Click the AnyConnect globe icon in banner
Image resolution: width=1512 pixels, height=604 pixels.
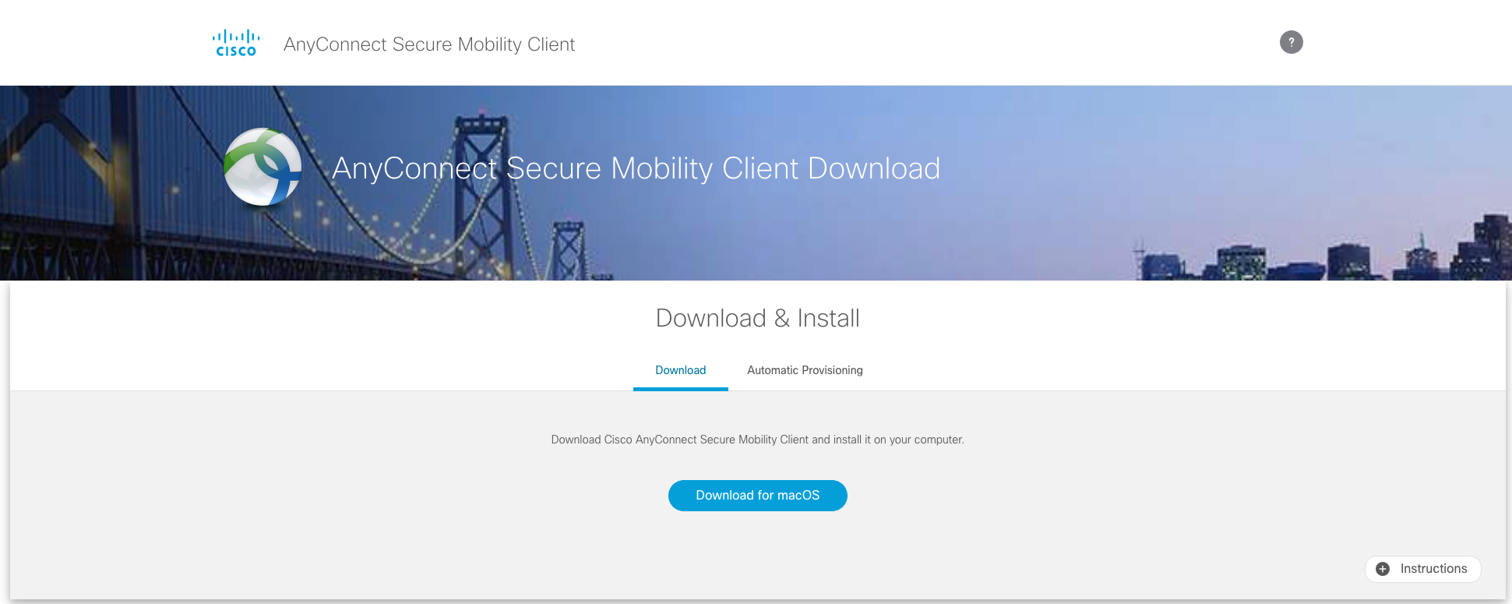click(263, 167)
